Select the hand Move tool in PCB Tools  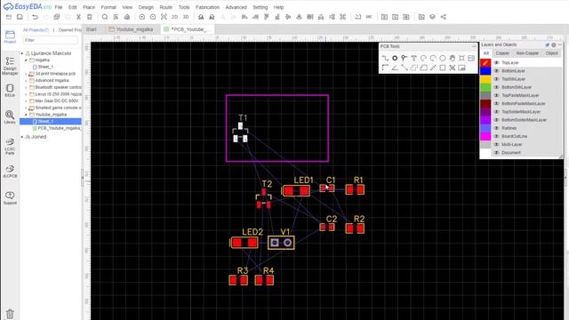click(453, 58)
